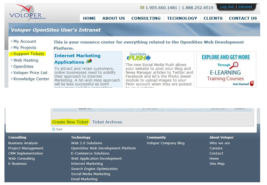Click Voloper OpenSites User's Intranet title
This screenshot has height=185, width=267.
(x=56, y=30)
